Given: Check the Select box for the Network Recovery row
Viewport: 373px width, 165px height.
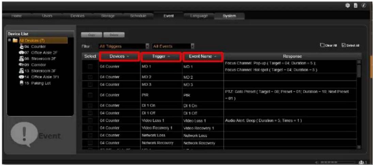Looking at the screenshot, I should click(90, 143).
